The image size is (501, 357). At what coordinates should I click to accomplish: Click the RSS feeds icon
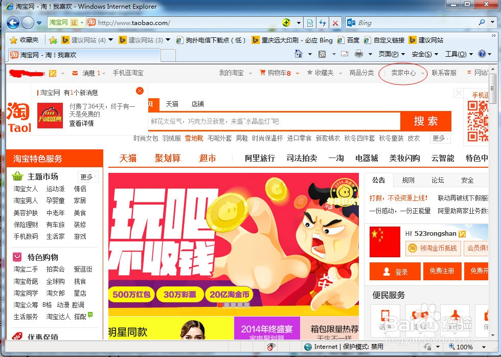click(322, 54)
